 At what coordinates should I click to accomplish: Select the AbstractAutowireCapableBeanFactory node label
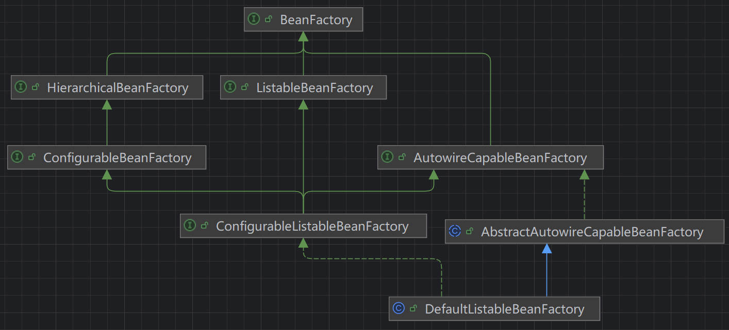point(592,232)
